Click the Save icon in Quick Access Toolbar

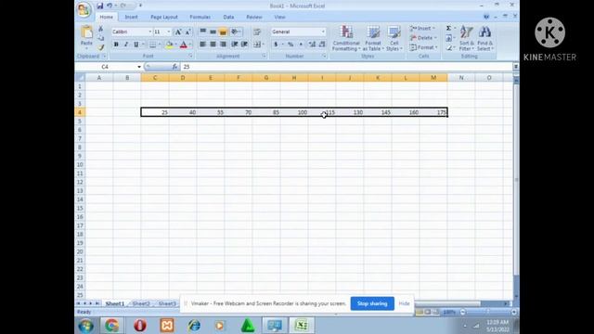[99, 6]
